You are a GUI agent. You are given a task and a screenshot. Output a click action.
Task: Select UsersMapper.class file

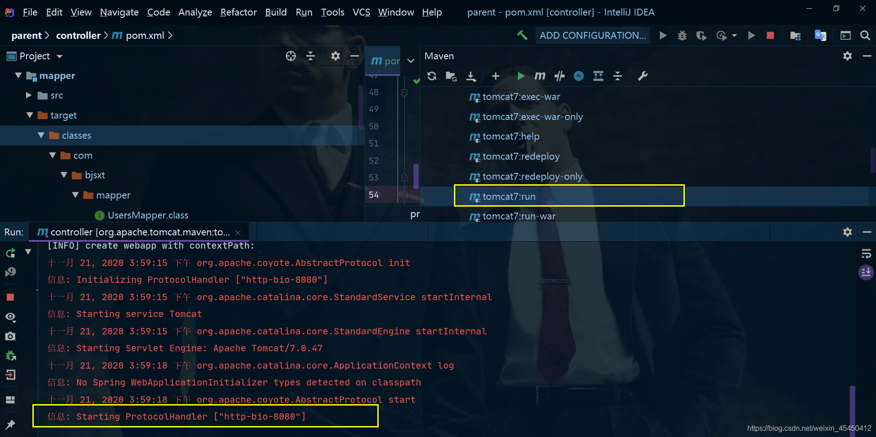(x=148, y=215)
